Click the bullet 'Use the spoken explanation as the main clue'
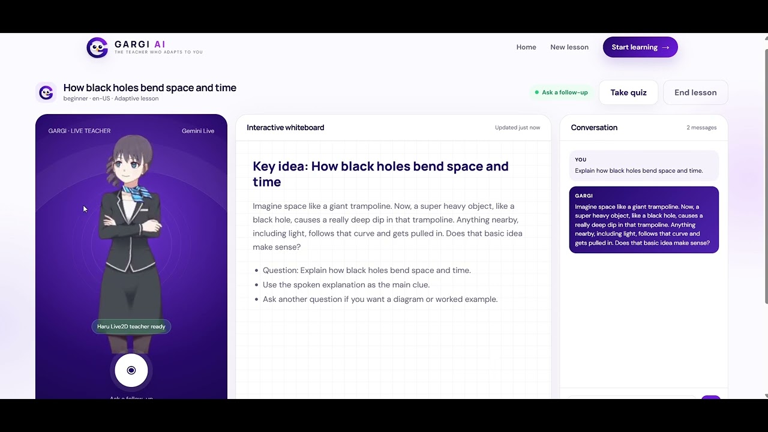This screenshot has height=432, width=768. coord(346,285)
